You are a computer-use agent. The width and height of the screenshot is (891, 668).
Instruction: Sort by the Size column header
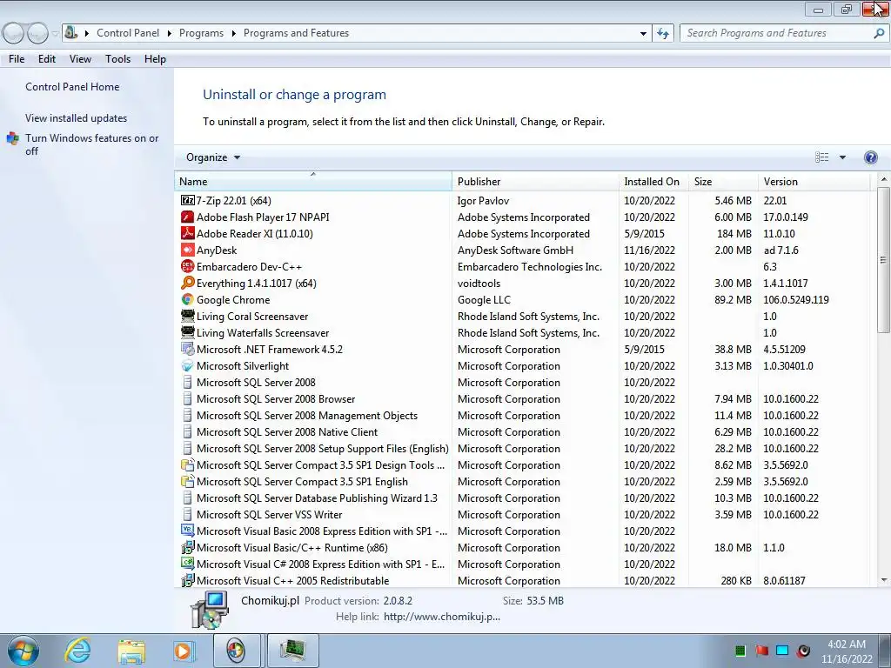(722, 181)
